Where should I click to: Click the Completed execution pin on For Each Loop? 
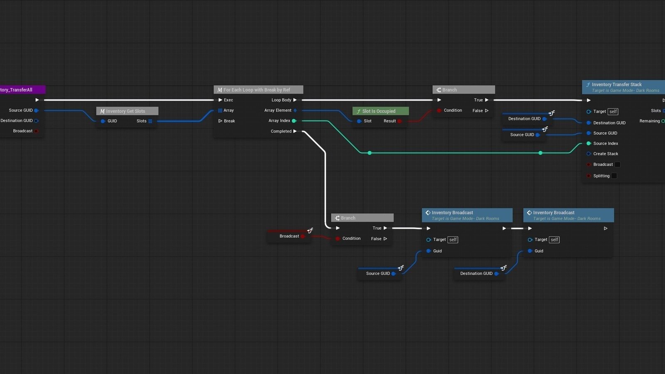pyautogui.click(x=295, y=131)
